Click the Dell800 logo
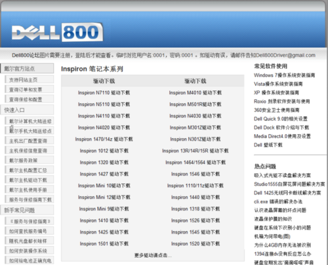The width and height of the screenshot is (328, 265). tap(57, 32)
